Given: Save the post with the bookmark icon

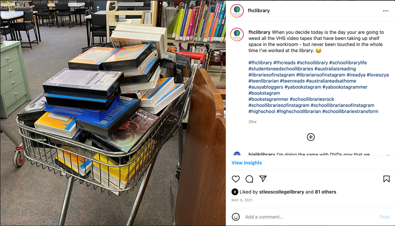Looking at the screenshot, I should click(x=386, y=179).
